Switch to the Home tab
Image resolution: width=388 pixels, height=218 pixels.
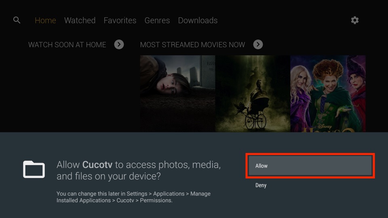pos(45,20)
